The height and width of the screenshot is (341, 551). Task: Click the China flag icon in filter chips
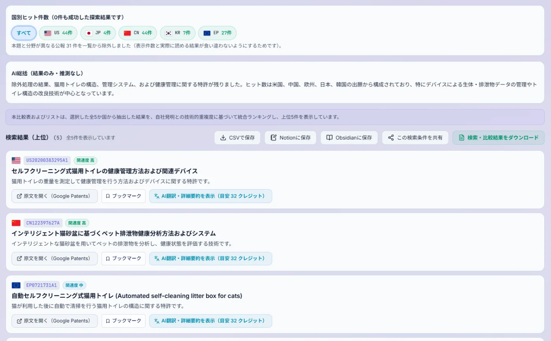[x=127, y=33]
